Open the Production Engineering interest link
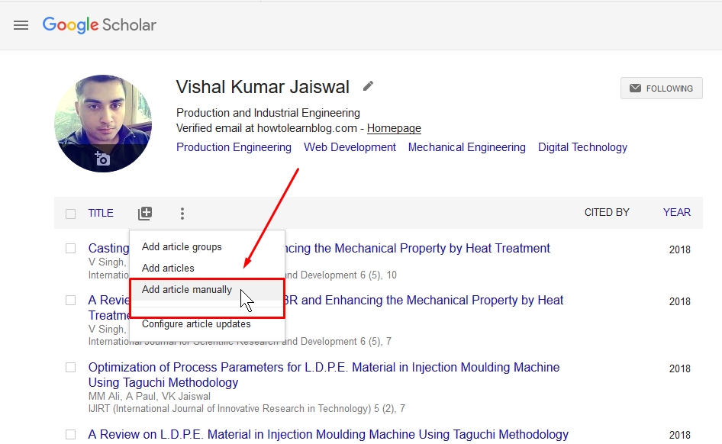Image resolution: width=722 pixels, height=444 pixels. [x=234, y=147]
